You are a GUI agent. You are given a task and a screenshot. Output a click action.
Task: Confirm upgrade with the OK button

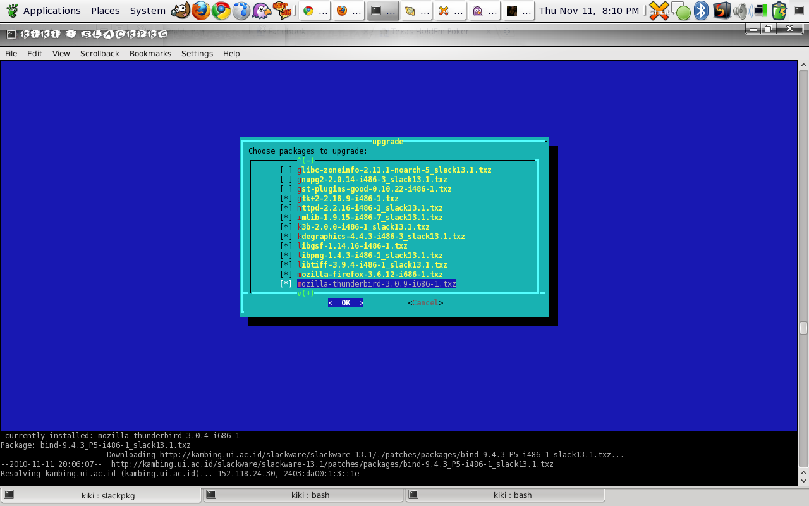tap(346, 303)
